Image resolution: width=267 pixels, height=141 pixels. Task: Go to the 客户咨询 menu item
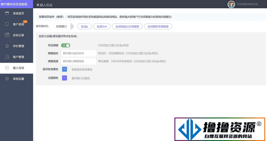coord(16,24)
